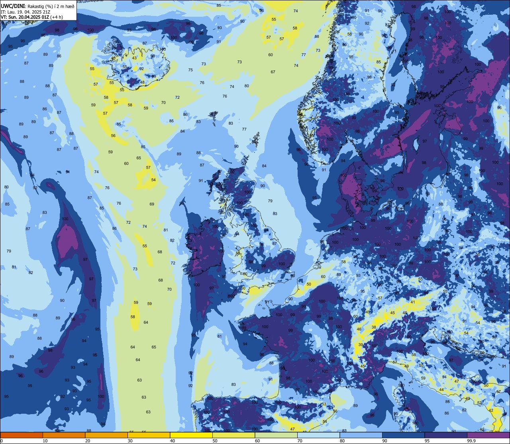Click the navy 95–99.9 legend swatch
Image resolution: width=510 pixels, height=444 pixels.
446,435
